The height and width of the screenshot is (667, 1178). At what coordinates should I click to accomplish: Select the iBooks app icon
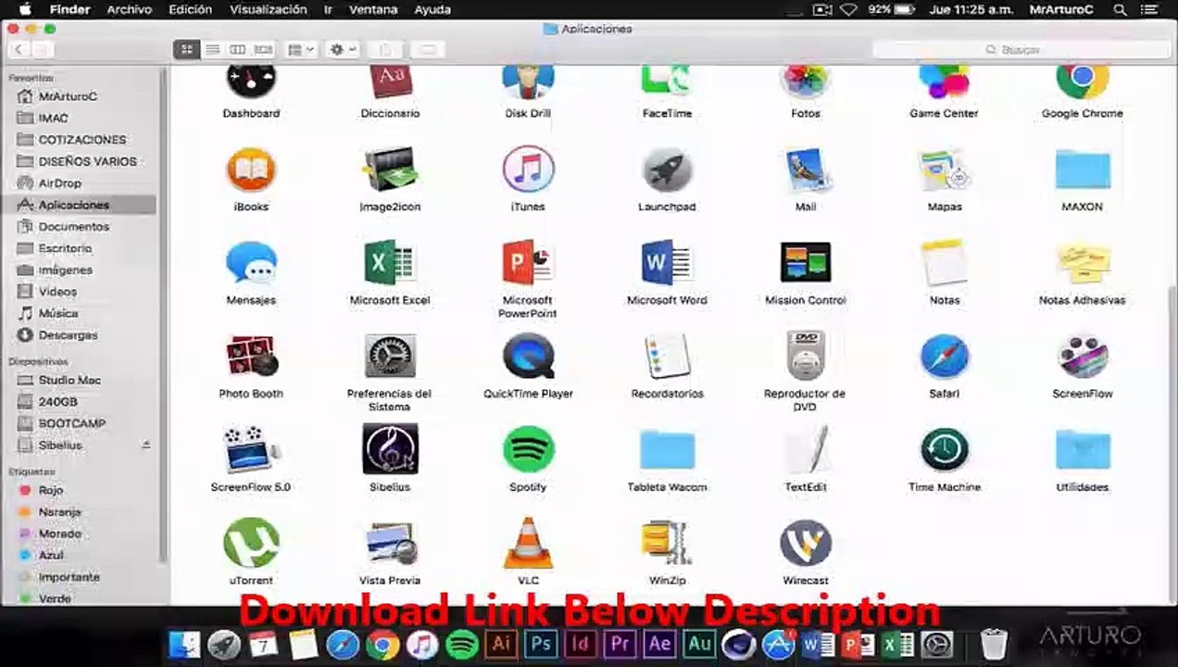[251, 170]
